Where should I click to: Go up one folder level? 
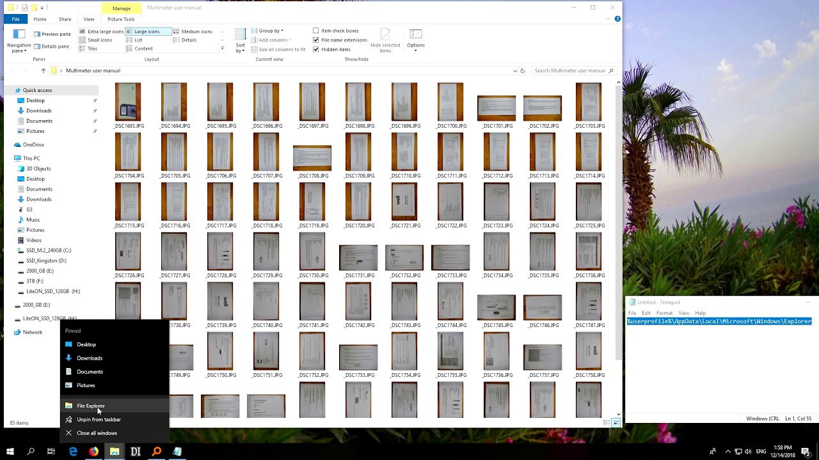[x=44, y=71]
